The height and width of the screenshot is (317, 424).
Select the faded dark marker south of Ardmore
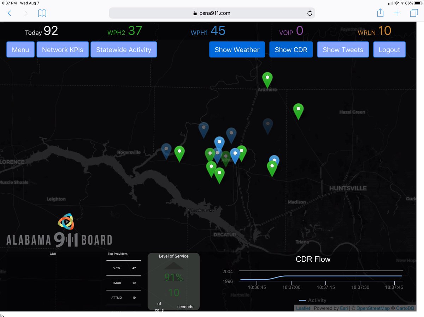tap(268, 126)
